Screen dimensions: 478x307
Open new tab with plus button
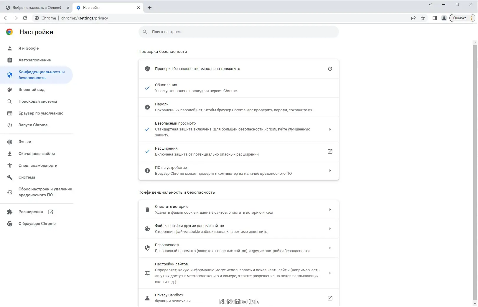click(x=150, y=8)
